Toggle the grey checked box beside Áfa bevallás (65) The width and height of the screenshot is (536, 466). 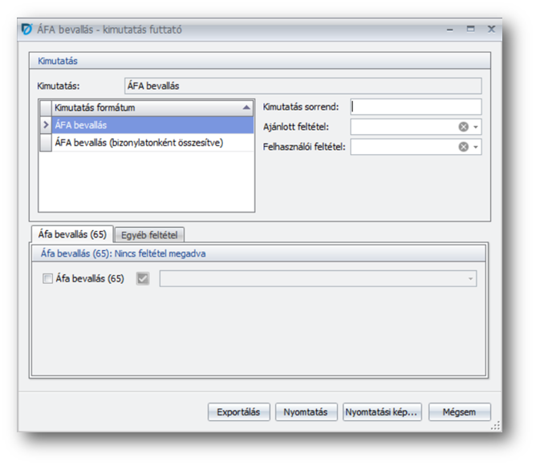click(143, 279)
